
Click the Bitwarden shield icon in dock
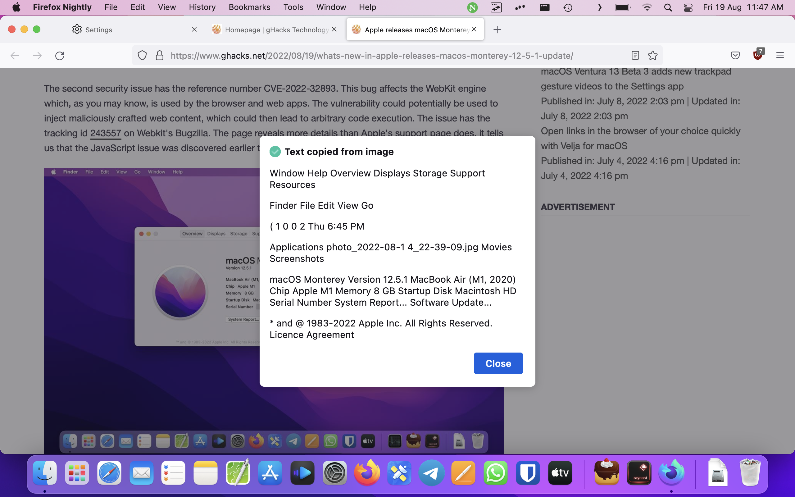(527, 473)
